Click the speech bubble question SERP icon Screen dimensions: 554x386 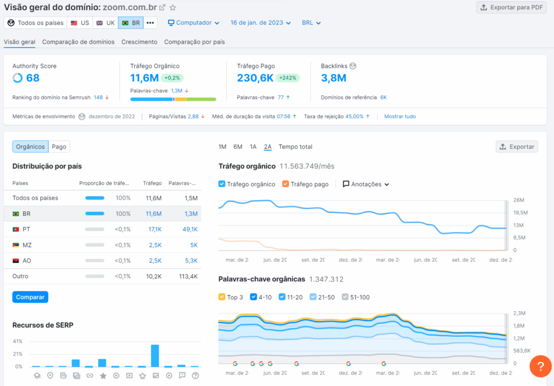coord(182,375)
